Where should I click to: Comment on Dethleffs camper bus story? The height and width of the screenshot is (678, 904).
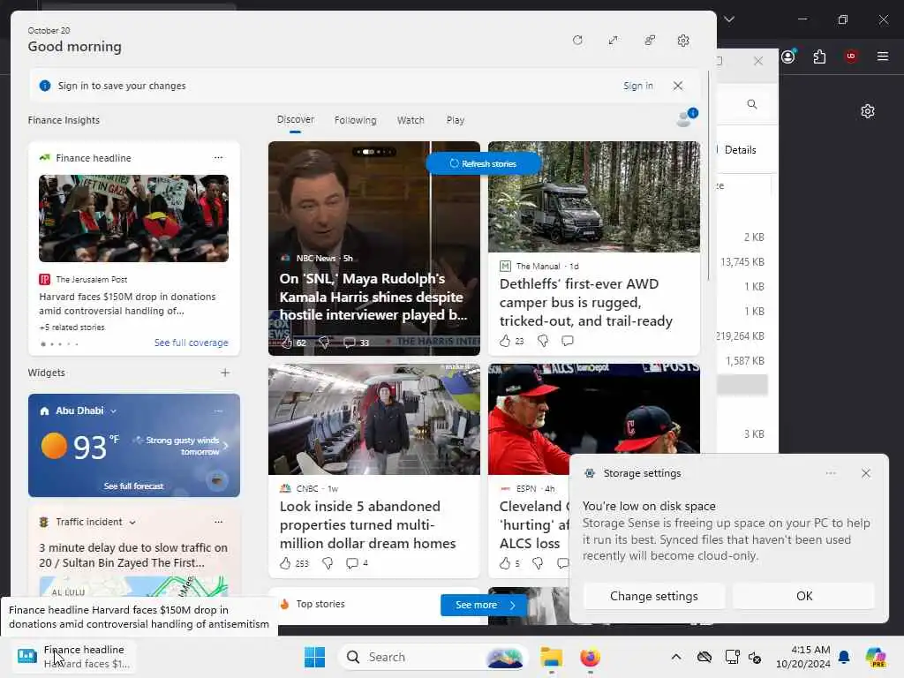[568, 341]
